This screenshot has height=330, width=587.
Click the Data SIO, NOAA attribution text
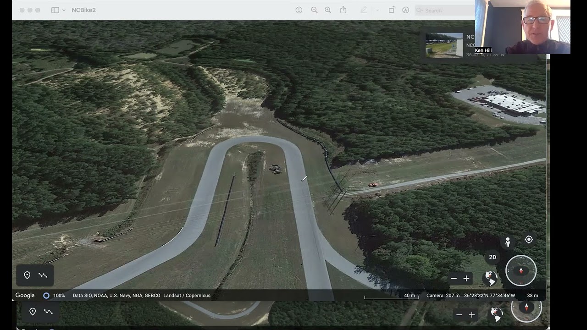(116, 296)
